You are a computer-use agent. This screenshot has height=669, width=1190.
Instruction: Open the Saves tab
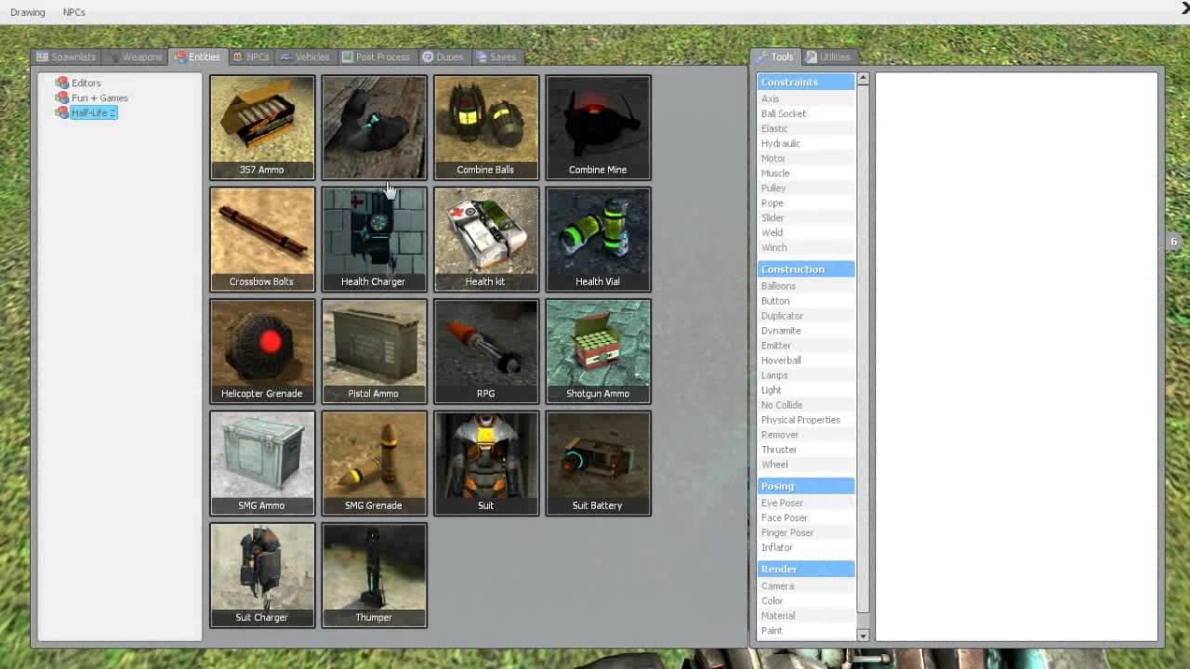(x=496, y=57)
